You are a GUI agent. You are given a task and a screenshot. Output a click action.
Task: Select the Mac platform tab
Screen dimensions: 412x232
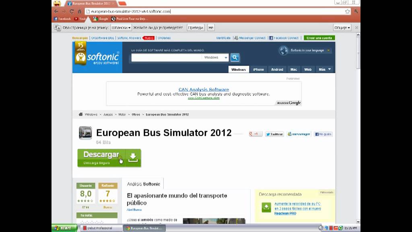293,69
